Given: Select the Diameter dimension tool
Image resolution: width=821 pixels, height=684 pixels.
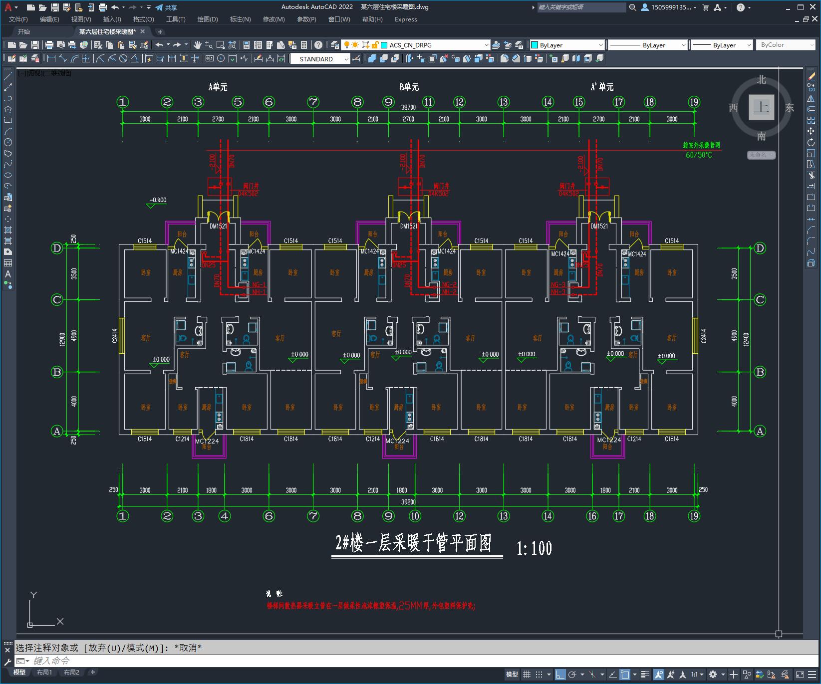Looking at the screenshot, I should 123,58.
